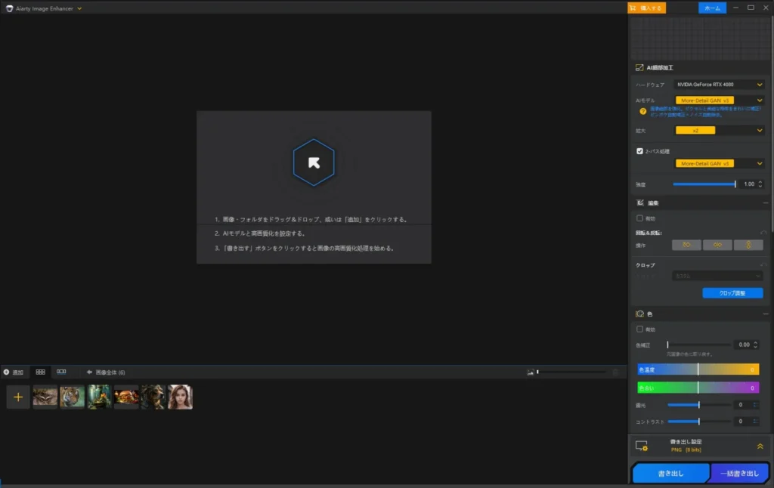The width and height of the screenshot is (774, 488).
Task: Click the 露光 value field showing 0
Action: click(741, 405)
